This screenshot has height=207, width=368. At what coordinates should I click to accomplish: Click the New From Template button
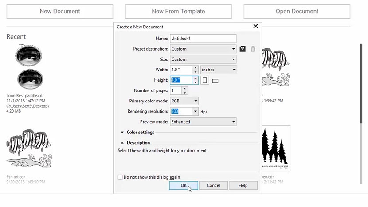[178, 12]
